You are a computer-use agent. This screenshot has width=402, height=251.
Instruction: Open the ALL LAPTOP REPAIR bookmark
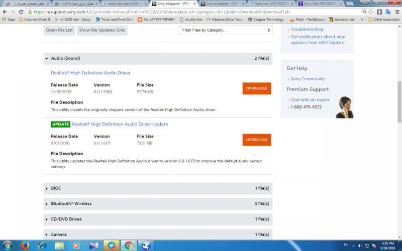156,20
